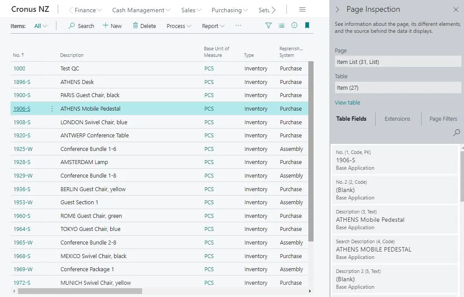Click the left chevron beside Finance
Screen dimensions: 464x297
[71, 10]
